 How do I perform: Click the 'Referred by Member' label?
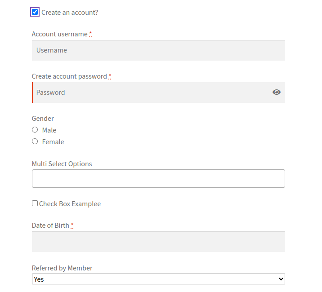[62, 268]
